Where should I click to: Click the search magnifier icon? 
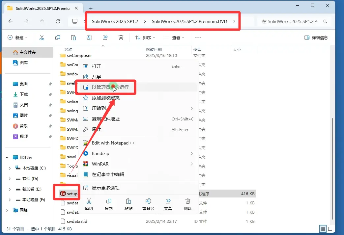[325, 21]
